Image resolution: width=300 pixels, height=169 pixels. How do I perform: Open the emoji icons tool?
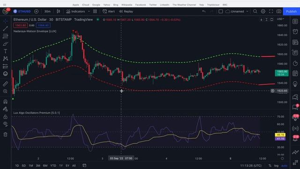pyautogui.click(x=5, y=74)
